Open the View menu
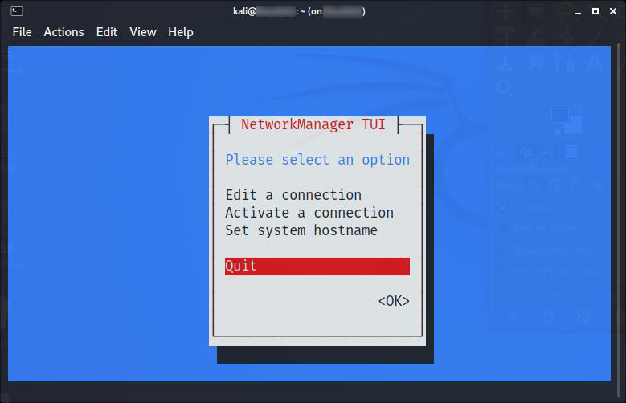Image resolution: width=626 pixels, height=403 pixels. click(x=142, y=32)
